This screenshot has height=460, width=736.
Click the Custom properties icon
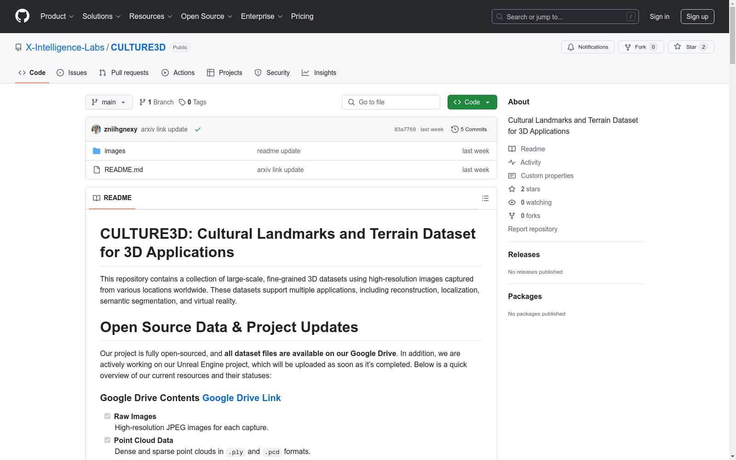pos(512,176)
